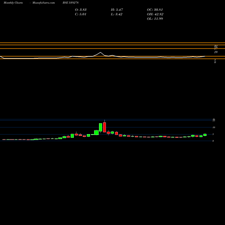Click the 'BSE 539278' ticker text

click(71, 3)
